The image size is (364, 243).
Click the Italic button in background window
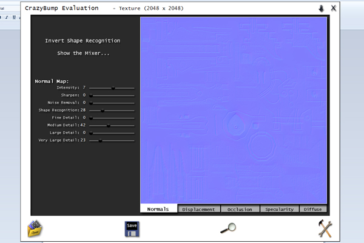(7, 18)
